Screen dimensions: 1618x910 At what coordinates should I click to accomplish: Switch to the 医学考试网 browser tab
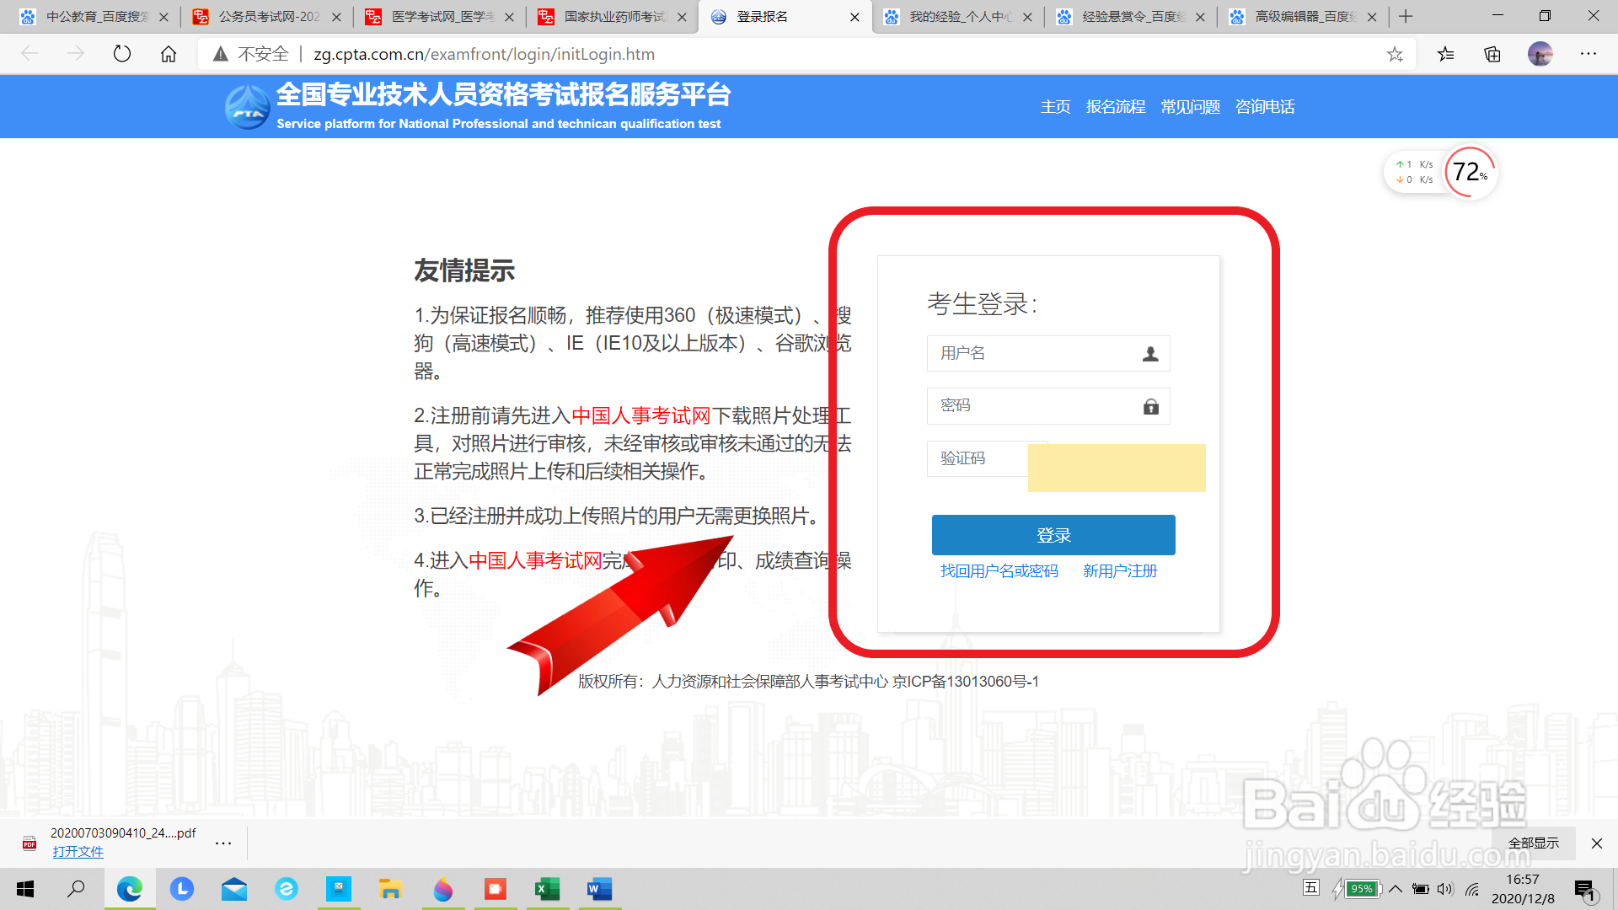(x=441, y=16)
